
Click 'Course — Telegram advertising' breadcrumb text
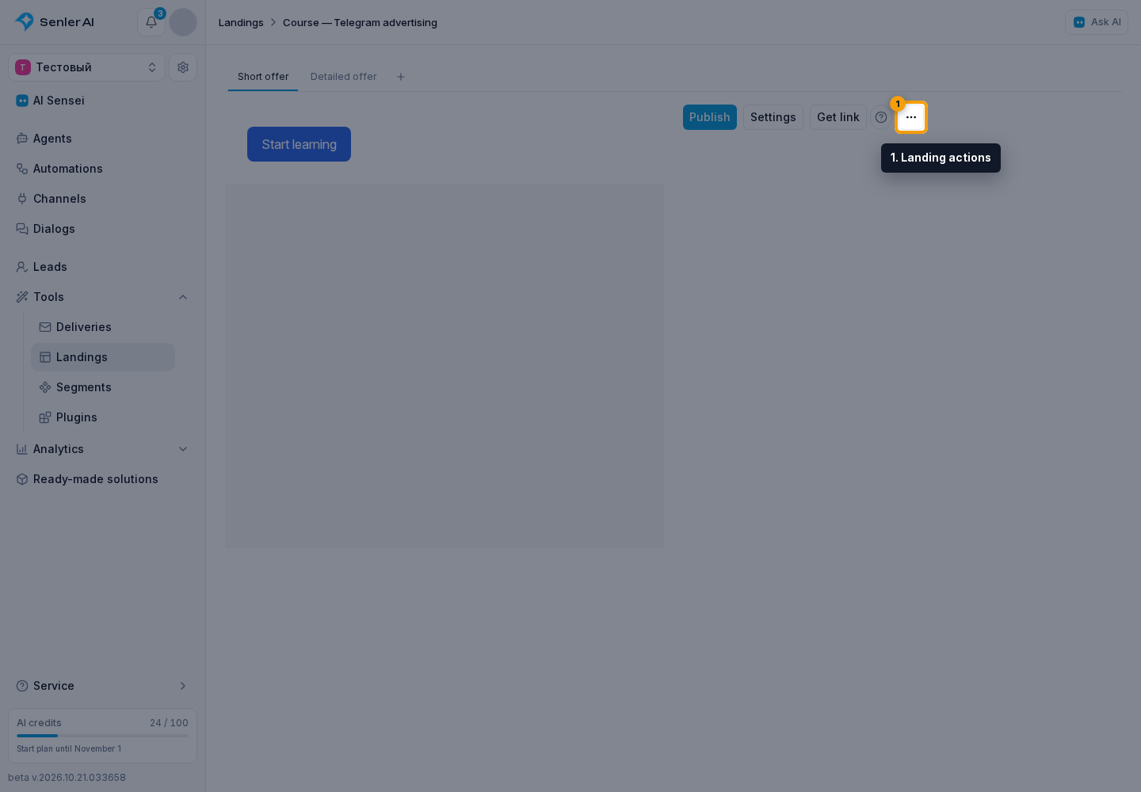tap(360, 22)
